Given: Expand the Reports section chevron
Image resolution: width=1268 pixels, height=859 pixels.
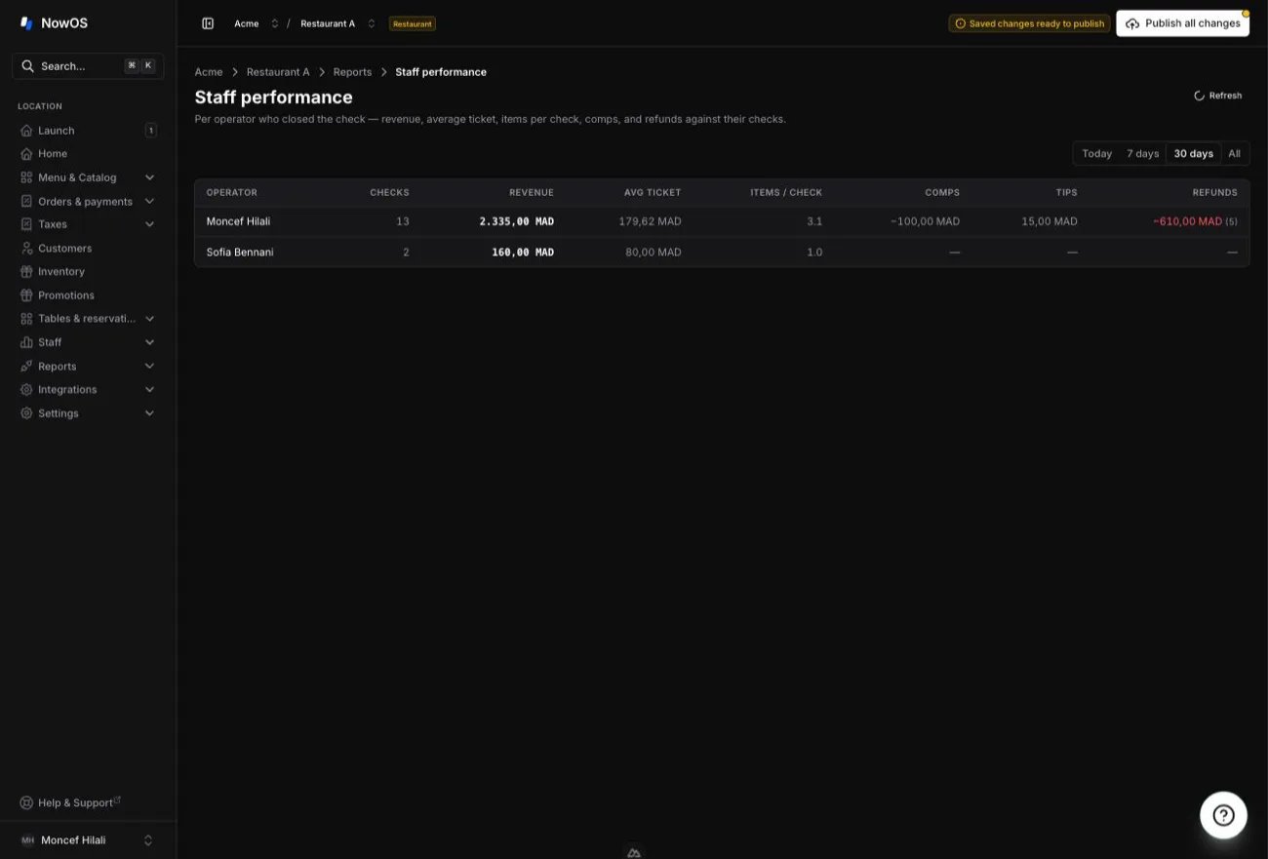Looking at the screenshot, I should pos(149,367).
